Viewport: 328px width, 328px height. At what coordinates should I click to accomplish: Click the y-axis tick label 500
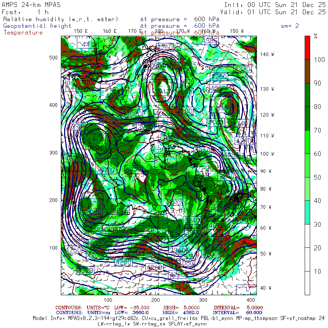53,58
